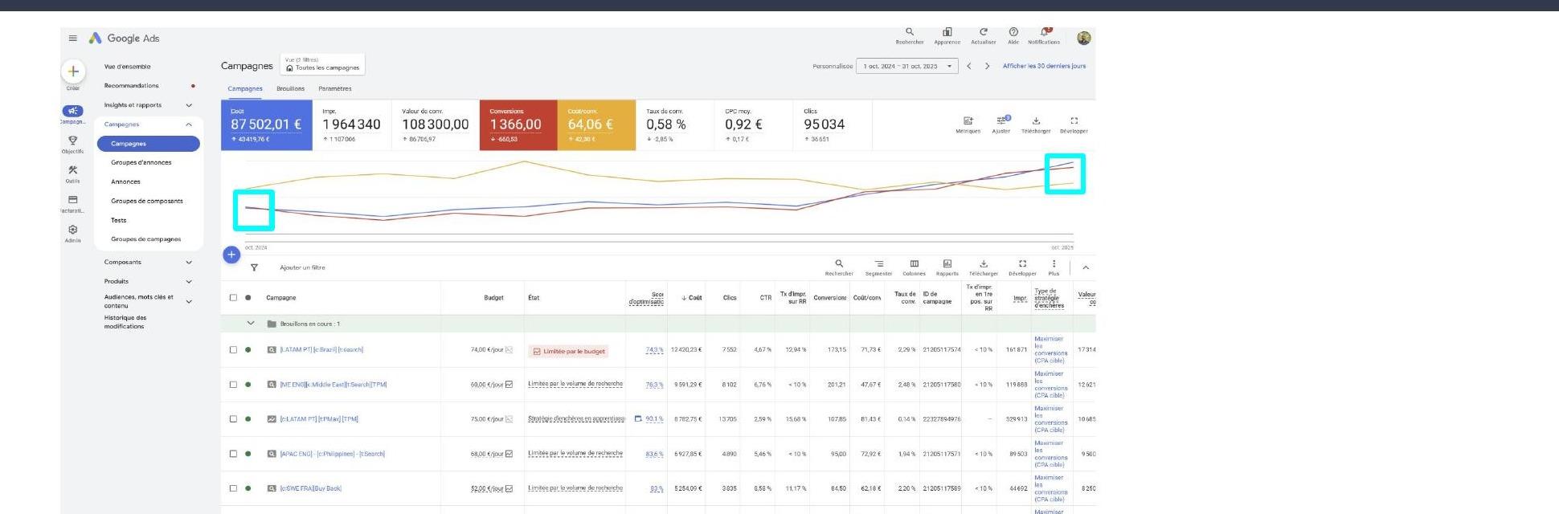Open the Colonnes icon
This screenshot has width=1559, height=514.
click(914, 263)
